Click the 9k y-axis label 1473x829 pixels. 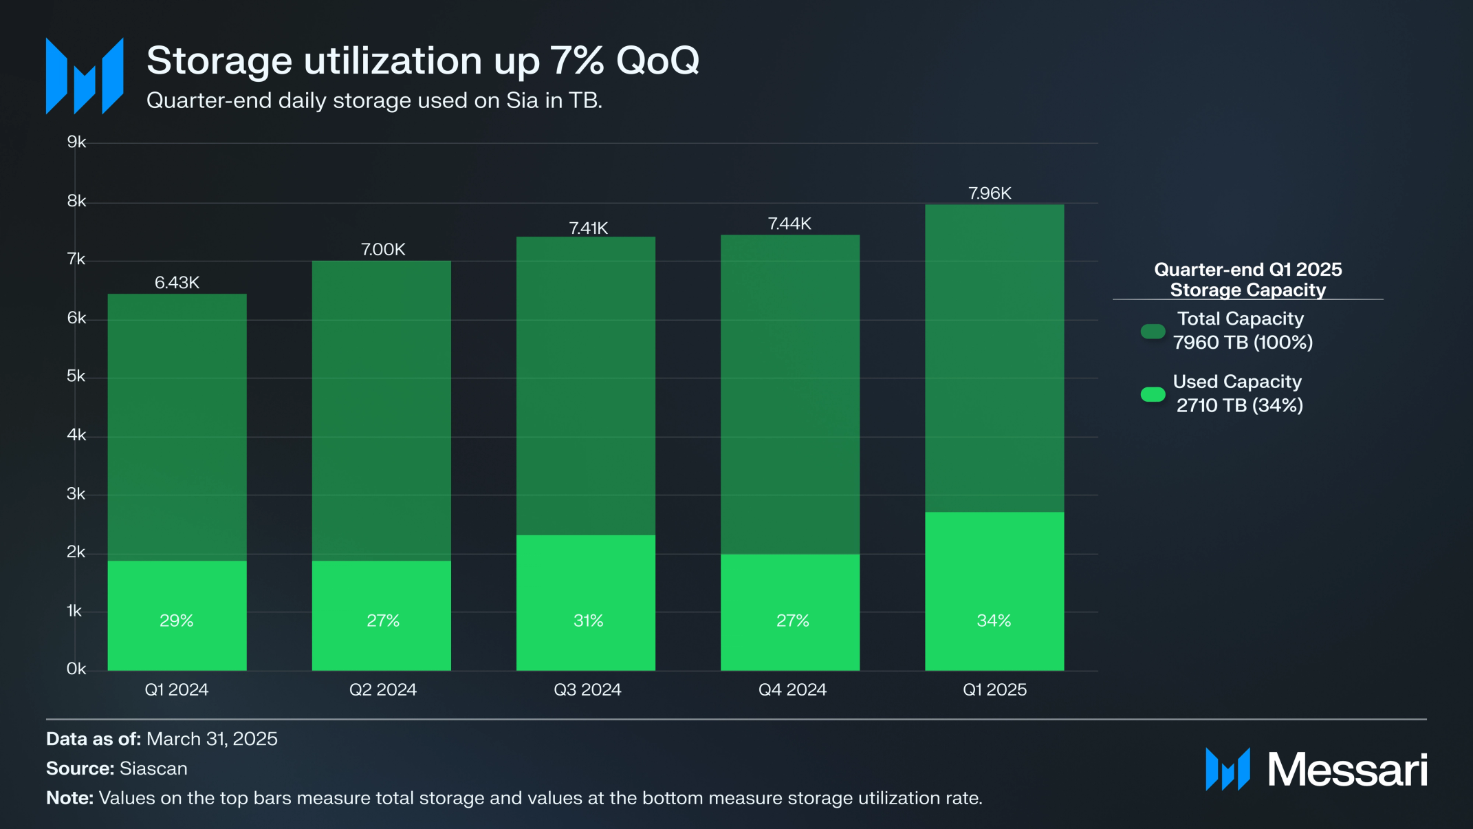[76, 142]
